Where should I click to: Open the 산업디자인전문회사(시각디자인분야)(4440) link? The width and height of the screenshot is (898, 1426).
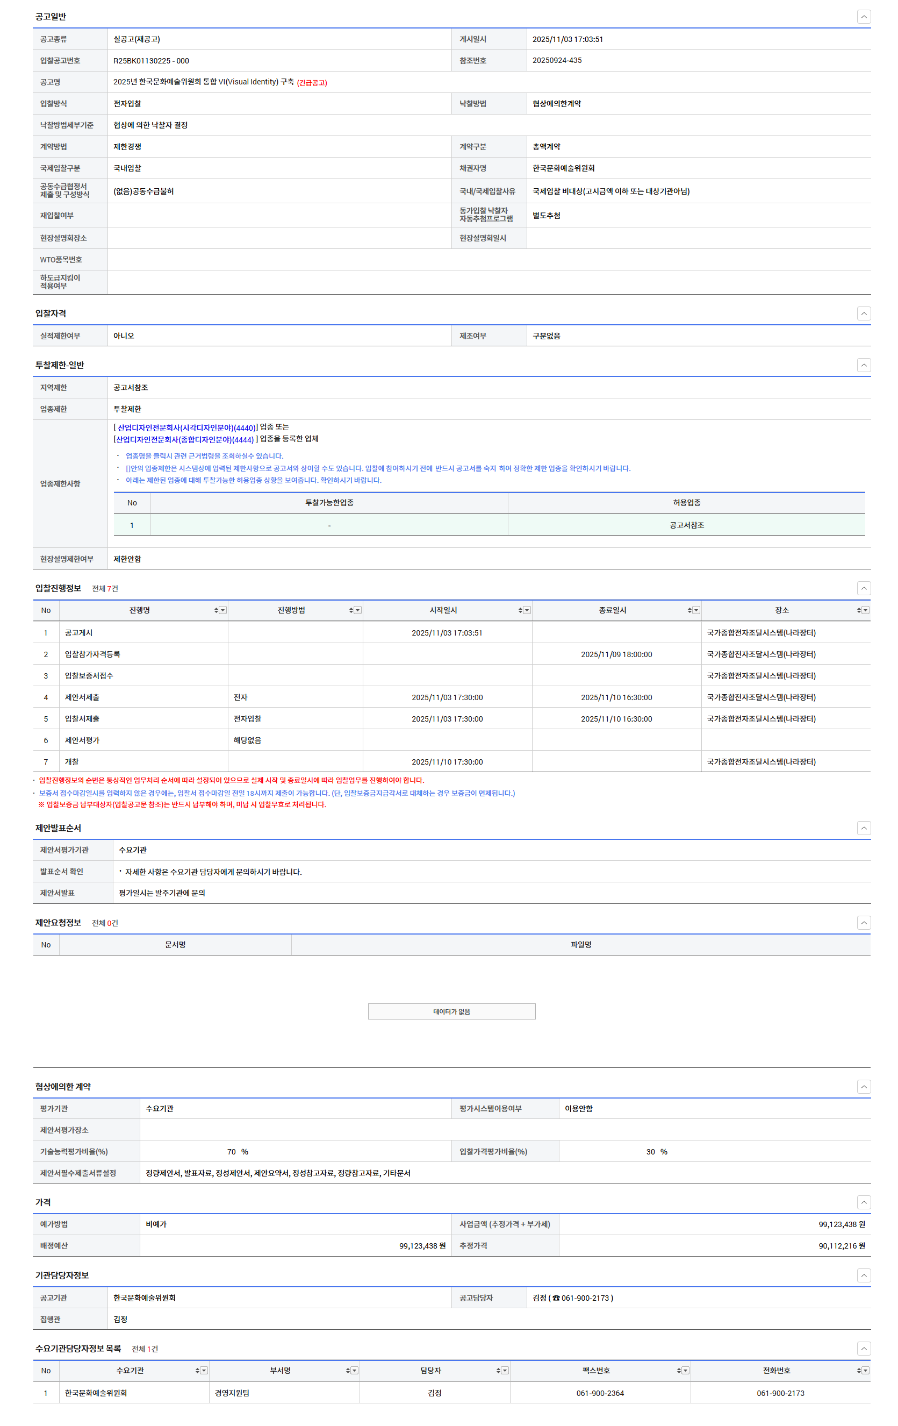click(x=186, y=427)
